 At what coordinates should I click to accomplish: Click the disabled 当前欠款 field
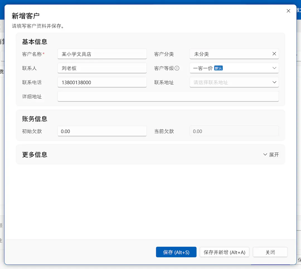pos(234,131)
